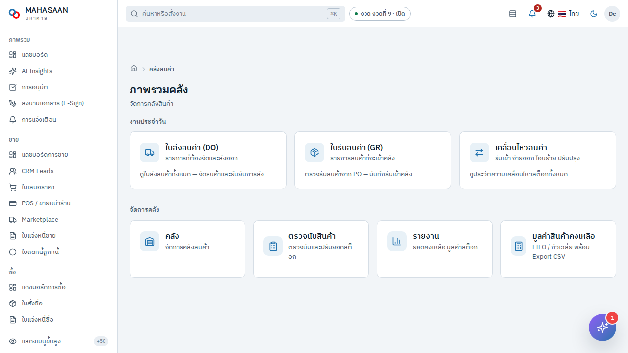The image size is (628, 353).
Task: Open the ใบรับสินค้า (GR) card
Action: (373, 160)
